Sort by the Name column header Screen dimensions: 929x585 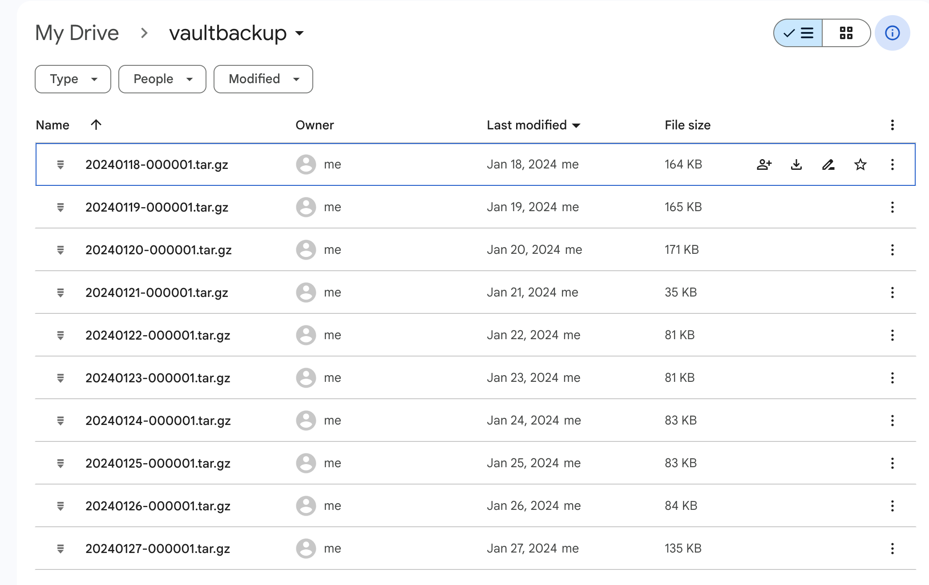53,125
